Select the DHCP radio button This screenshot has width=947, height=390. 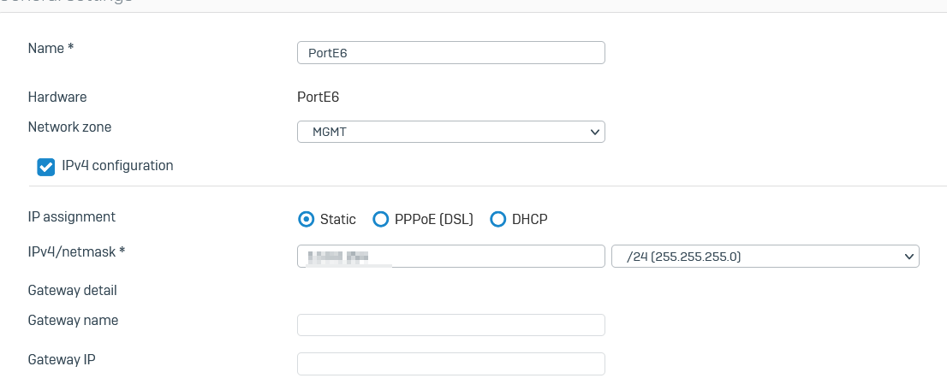click(497, 219)
